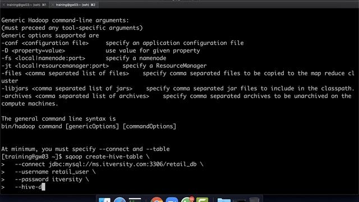Click the '-fs <local|namenode:port>' option text
Screen dimensions: 359x202
(x=43, y=58)
